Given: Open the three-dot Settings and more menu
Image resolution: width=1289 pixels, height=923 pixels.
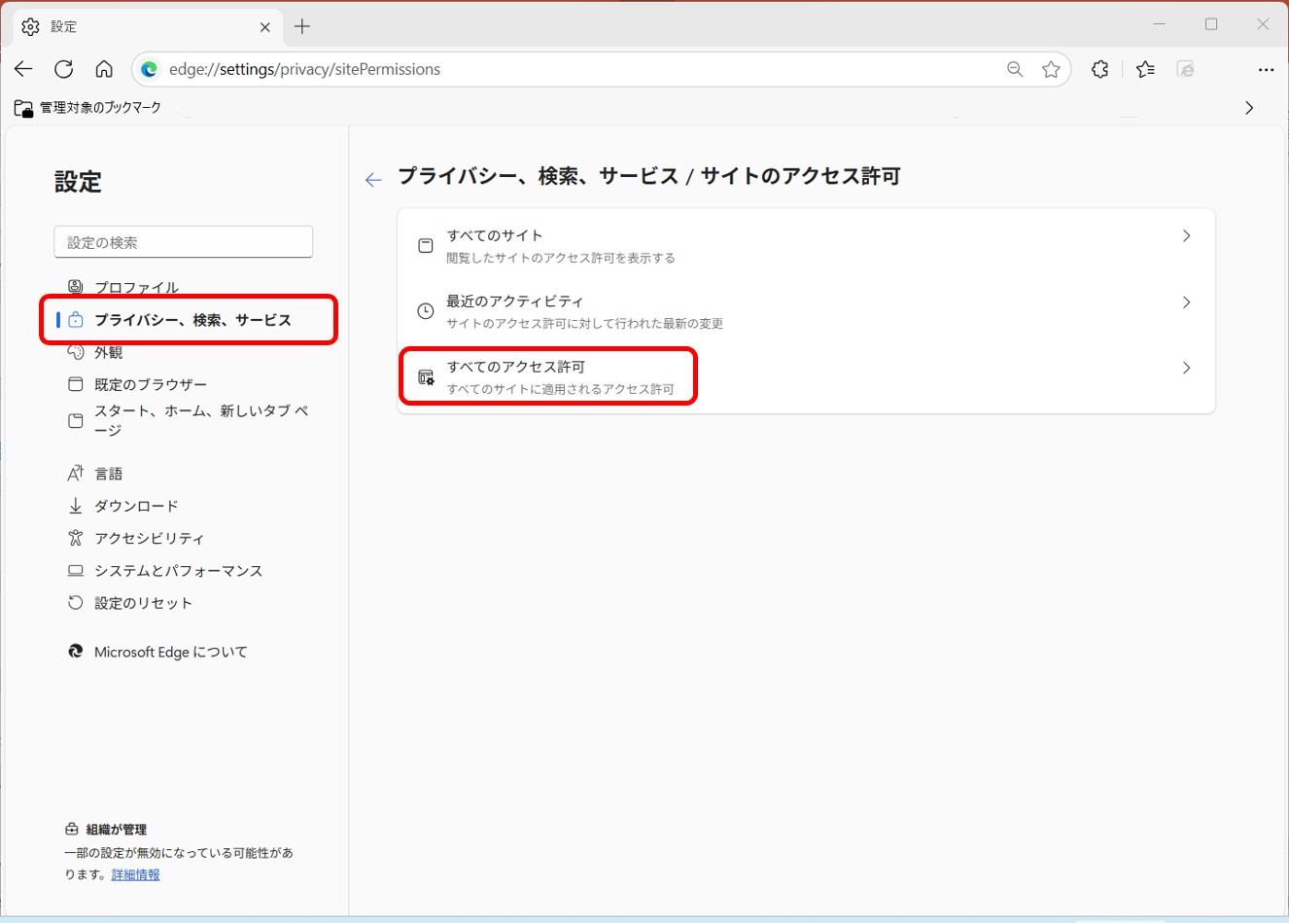Looking at the screenshot, I should click(1265, 69).
